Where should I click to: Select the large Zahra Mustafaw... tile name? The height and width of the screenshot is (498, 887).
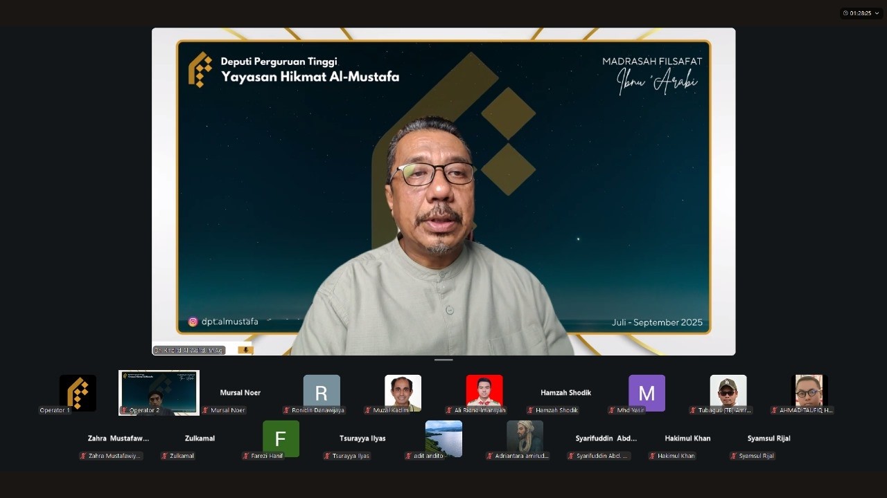(x=118, y=439)
